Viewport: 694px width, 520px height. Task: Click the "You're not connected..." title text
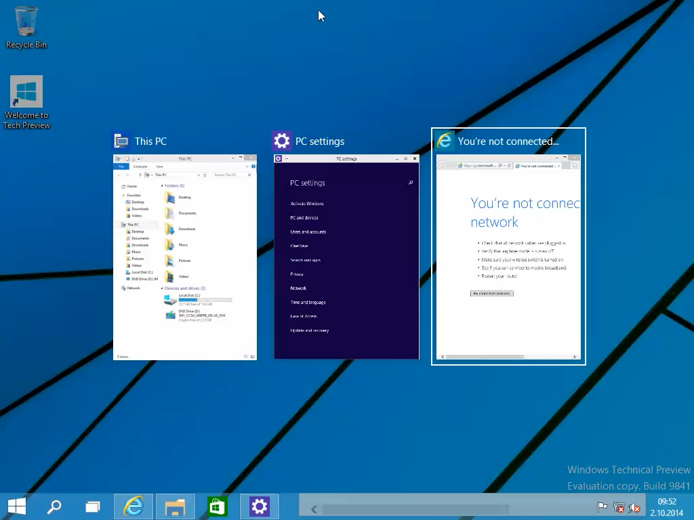(x=508, y=142)
